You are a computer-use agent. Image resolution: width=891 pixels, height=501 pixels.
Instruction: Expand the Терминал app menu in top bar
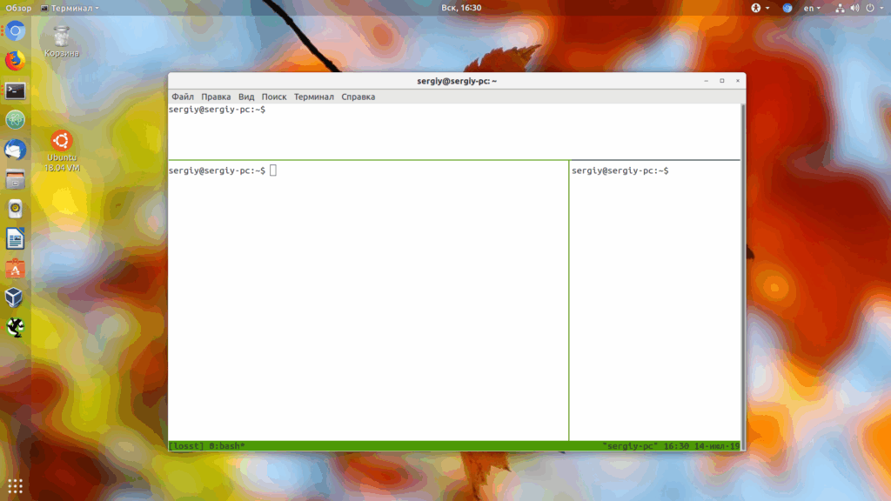(x=70, y=8)
